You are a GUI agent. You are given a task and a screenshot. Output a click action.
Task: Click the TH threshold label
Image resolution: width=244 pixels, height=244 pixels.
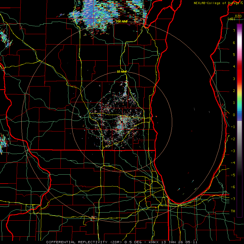[x=233, y=211]
